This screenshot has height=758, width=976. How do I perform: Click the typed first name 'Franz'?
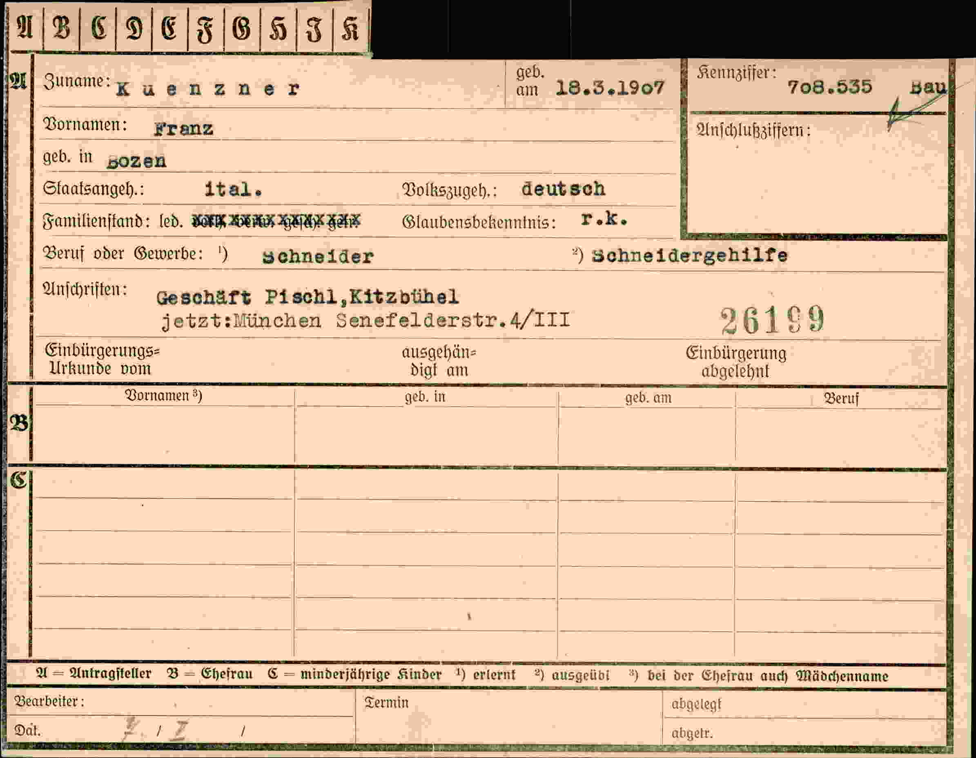coord(183,129)
